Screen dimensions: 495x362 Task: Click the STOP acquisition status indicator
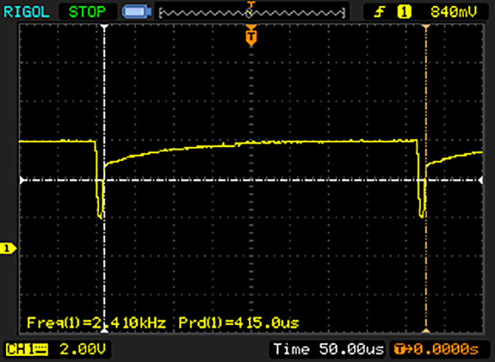pyautogui.click(x=87, y=12)
